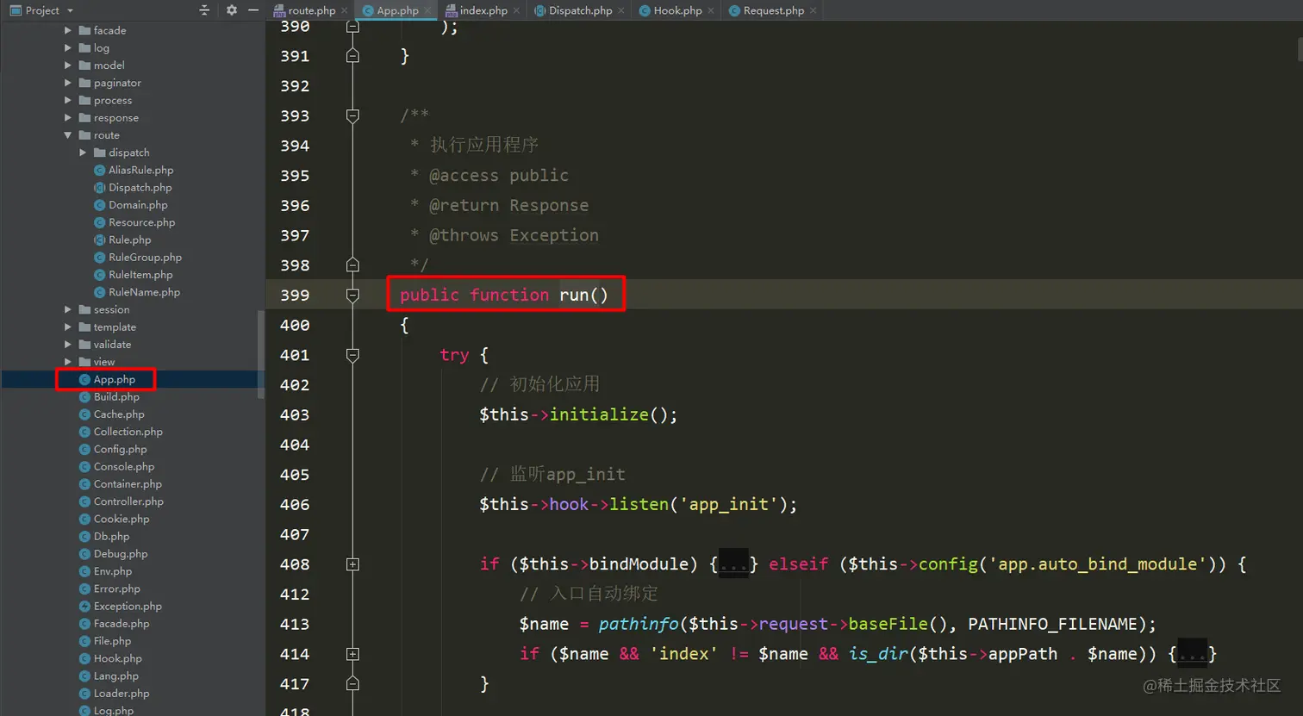Expand the dispatch subfolder
This screenshot has height=716, width=1303.
[x=83, y=153]
